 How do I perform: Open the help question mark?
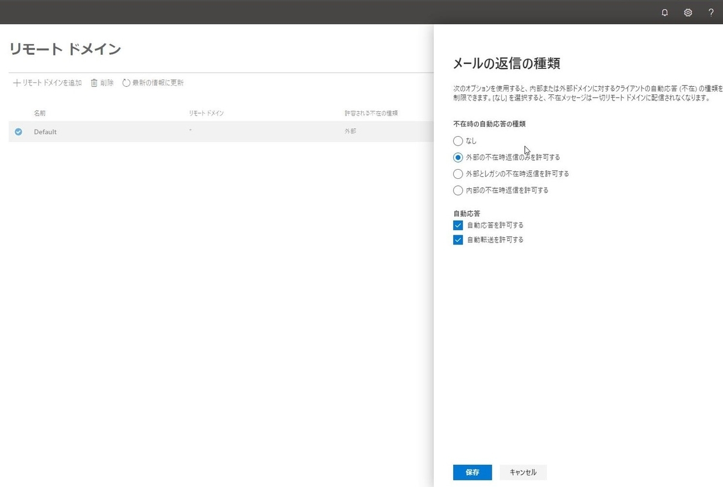711,12
